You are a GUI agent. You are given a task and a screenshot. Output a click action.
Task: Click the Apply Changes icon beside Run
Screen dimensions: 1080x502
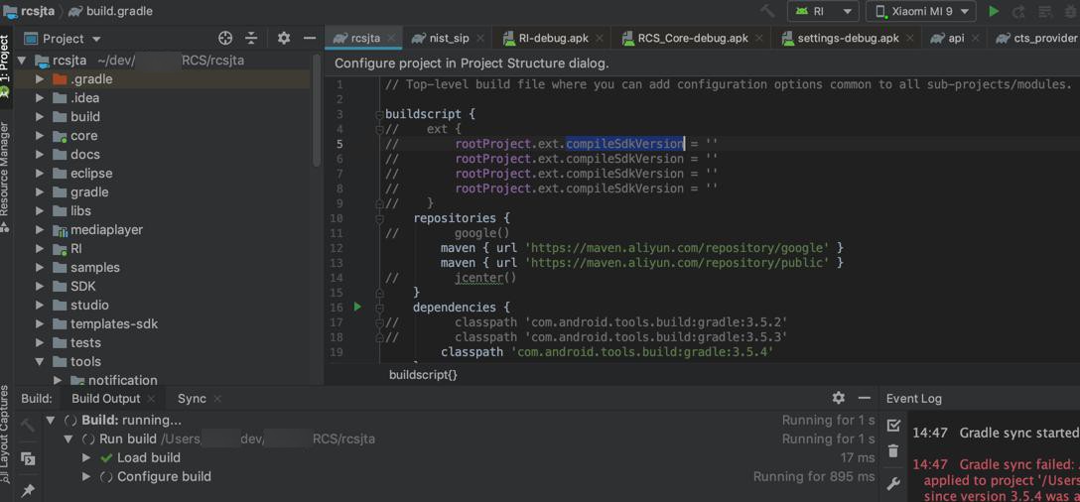1018,11
